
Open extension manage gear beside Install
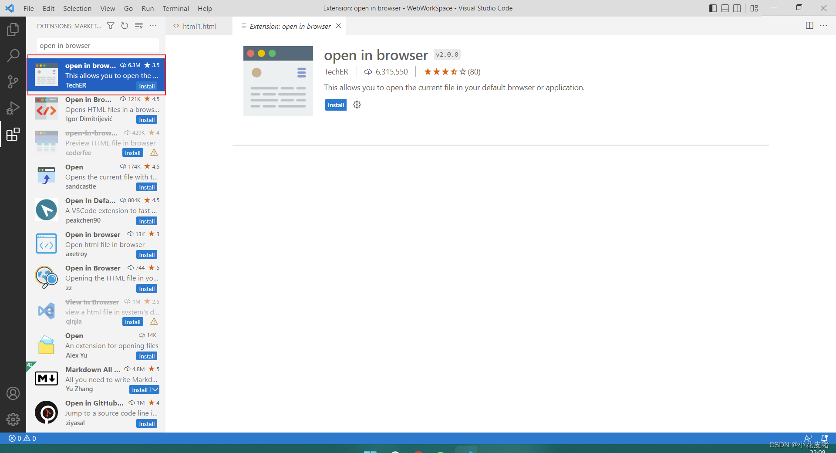point(357,105)
